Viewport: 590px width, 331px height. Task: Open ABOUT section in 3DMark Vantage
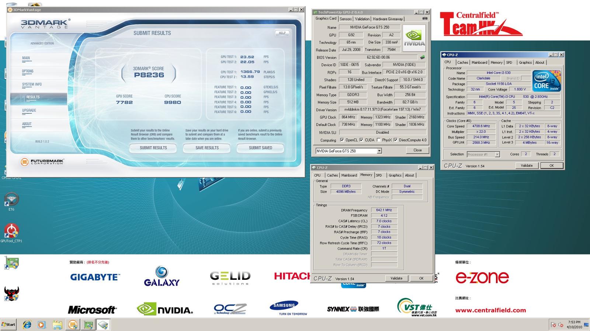27,124
